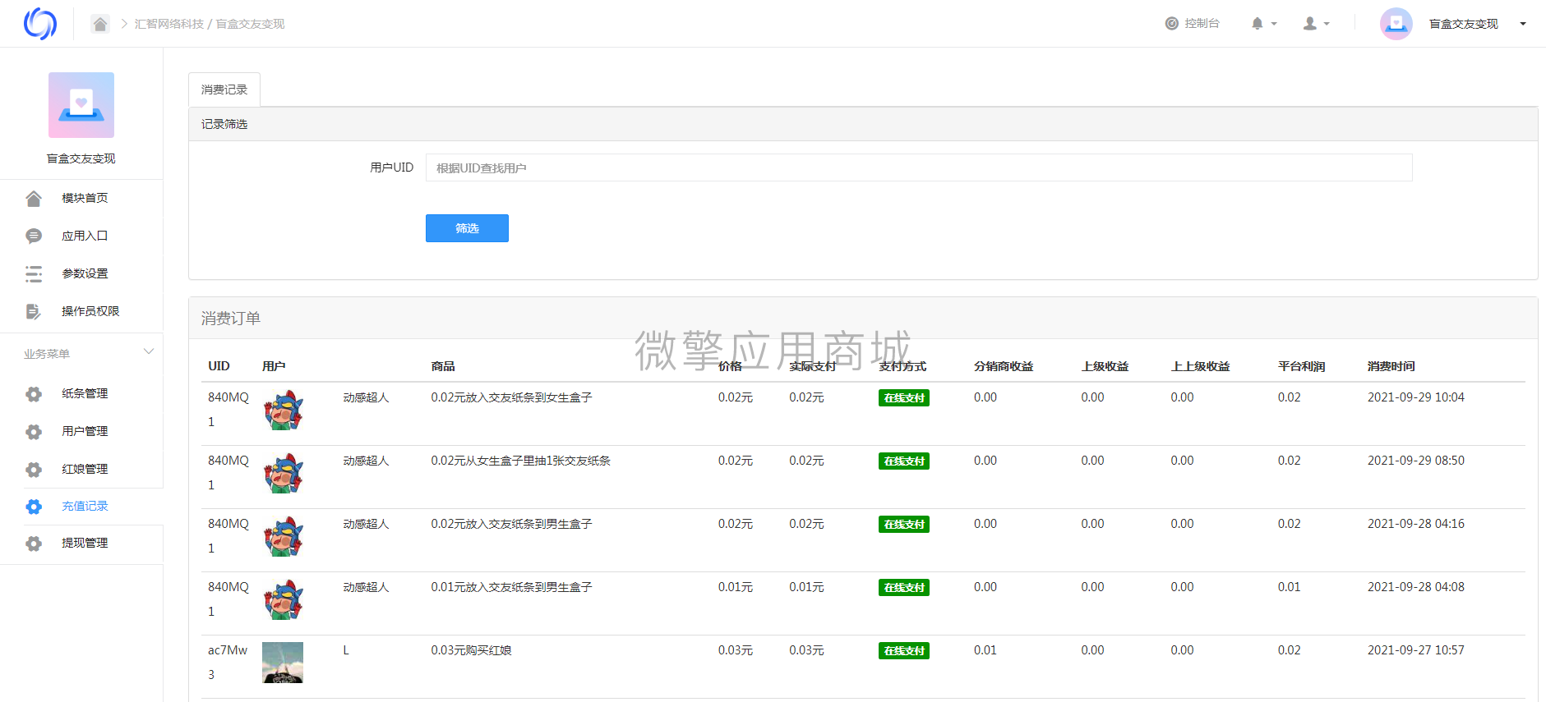Click 在线支付 badge in 2021-09-29 08:50 row

pyautogui.click(x=904, y=461)
